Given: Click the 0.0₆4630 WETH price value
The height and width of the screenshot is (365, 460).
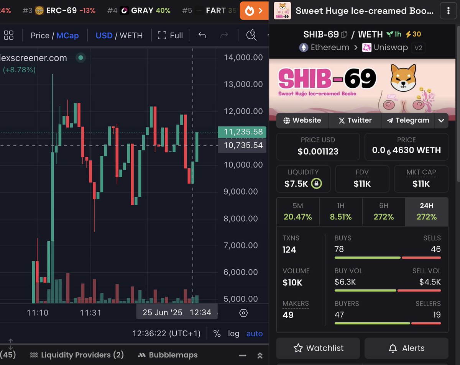Looking at the screenshot, I should coord(406,151).
